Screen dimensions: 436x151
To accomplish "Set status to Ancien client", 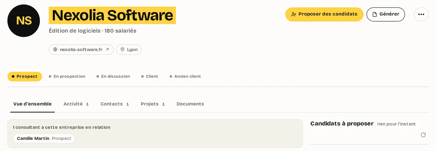I will [185, 76].
